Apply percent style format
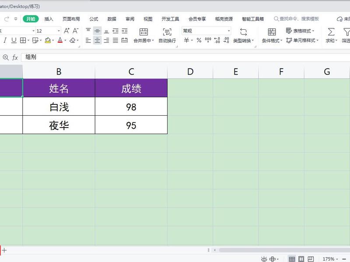This screenshot has width=350, height=262. (199, 40)
